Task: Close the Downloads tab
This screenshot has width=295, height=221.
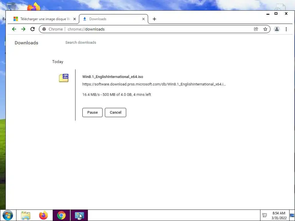Action: click(143, 19)
